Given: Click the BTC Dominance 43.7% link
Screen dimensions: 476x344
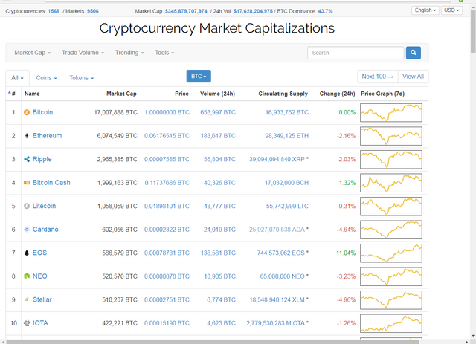Looking at the screenshot, I should coord(326,11).
